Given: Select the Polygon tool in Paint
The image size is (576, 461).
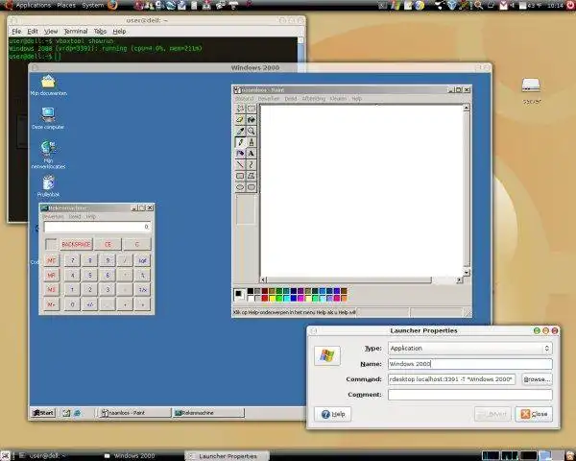Looking at the screenshot, I should point(252,176).
